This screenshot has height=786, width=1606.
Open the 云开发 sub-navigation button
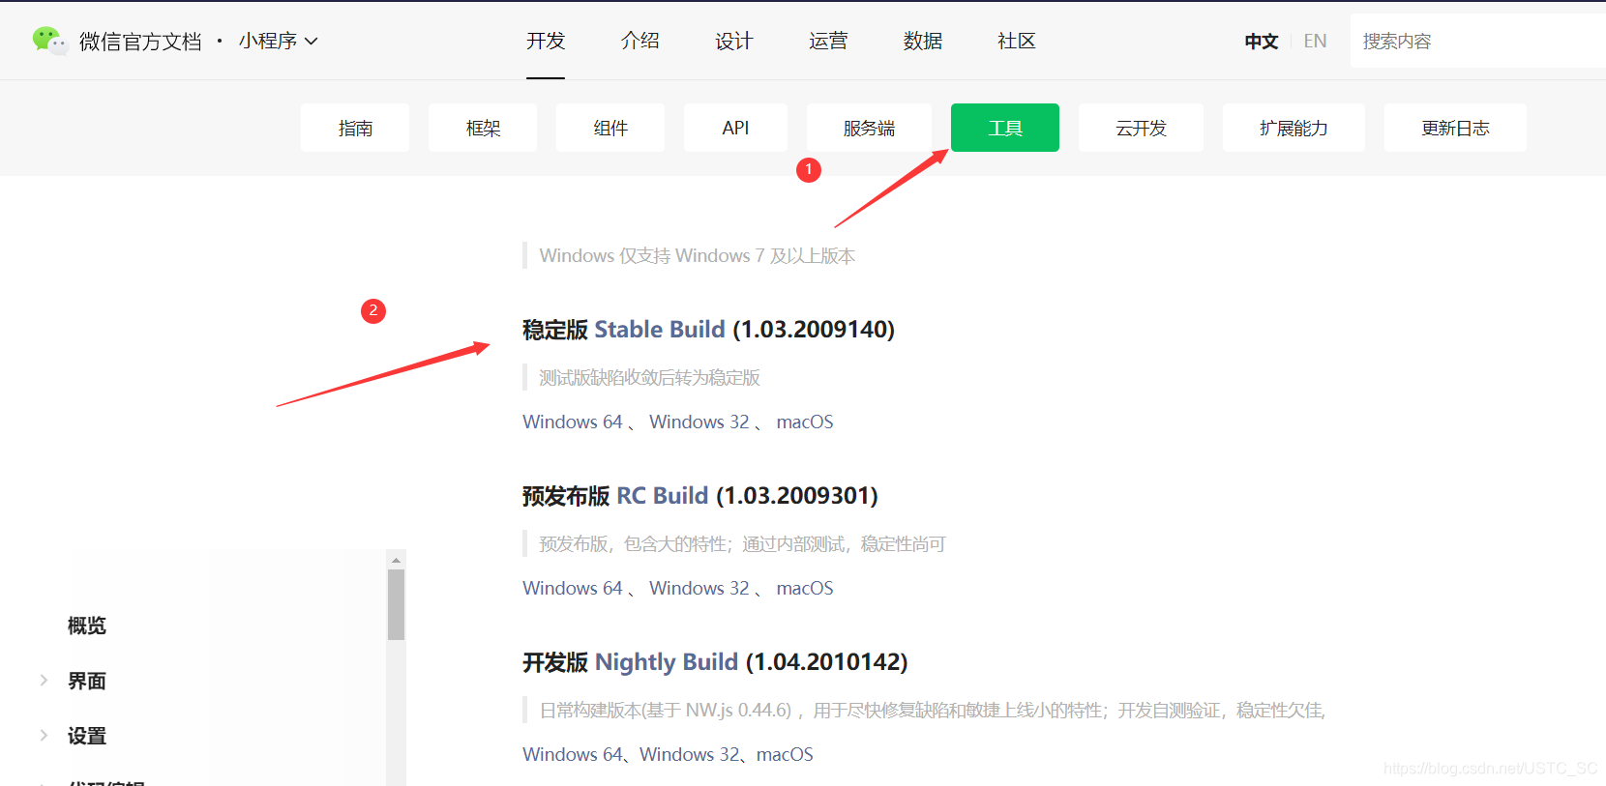1141,128
